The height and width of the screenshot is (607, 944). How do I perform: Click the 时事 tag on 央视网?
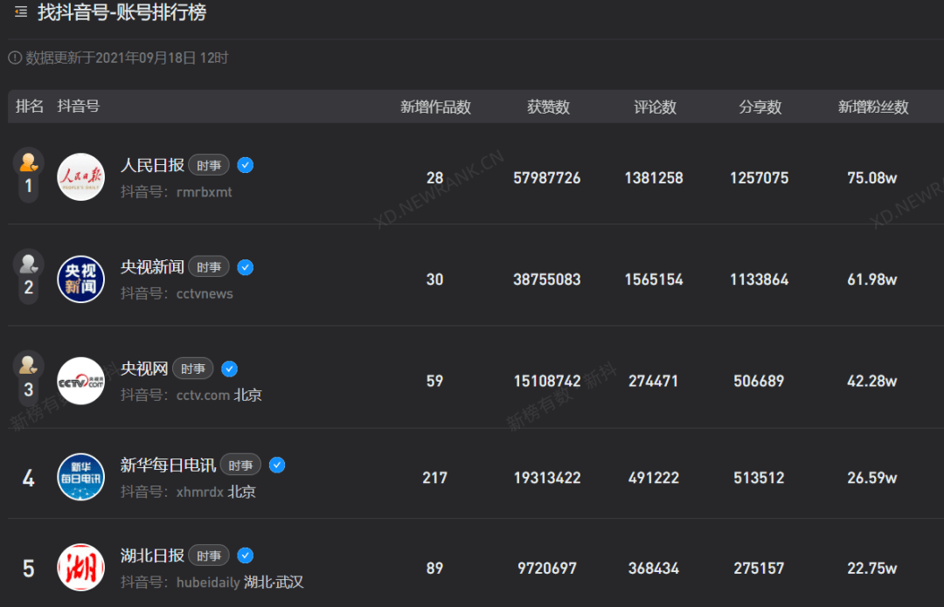[x=193, y=369]
